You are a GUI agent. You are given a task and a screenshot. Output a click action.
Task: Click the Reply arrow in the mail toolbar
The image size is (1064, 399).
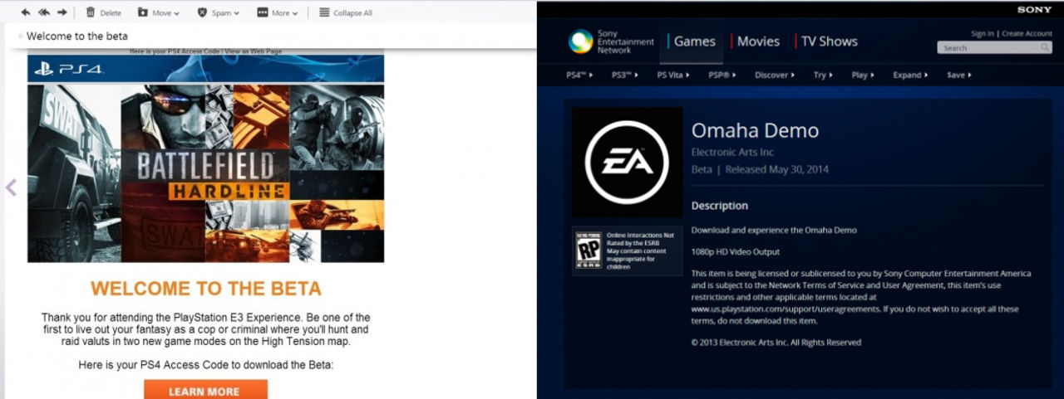coord(26,12)
